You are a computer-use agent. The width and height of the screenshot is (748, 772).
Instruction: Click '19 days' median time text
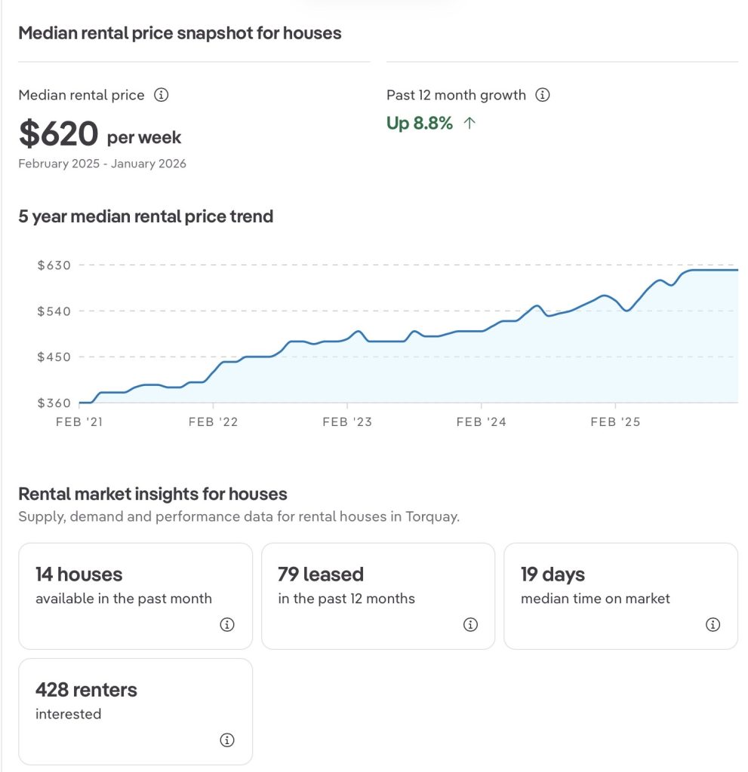tap(553, 574)
